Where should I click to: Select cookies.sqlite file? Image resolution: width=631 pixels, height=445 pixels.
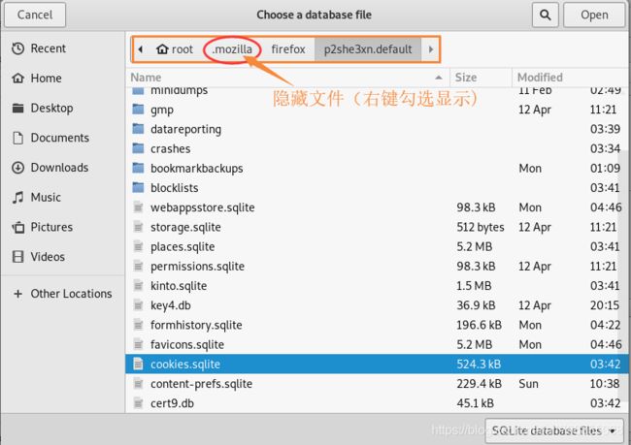coord(375,365)
